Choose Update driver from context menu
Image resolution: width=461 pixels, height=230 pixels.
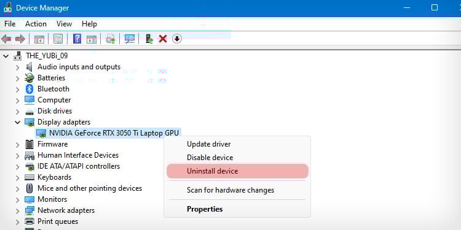(237, 144)
